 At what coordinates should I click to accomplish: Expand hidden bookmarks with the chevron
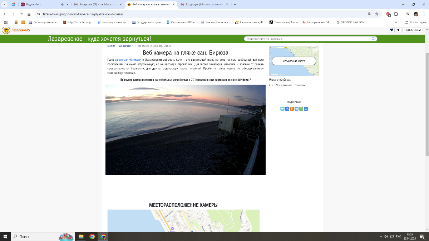[x=395, y=22]
